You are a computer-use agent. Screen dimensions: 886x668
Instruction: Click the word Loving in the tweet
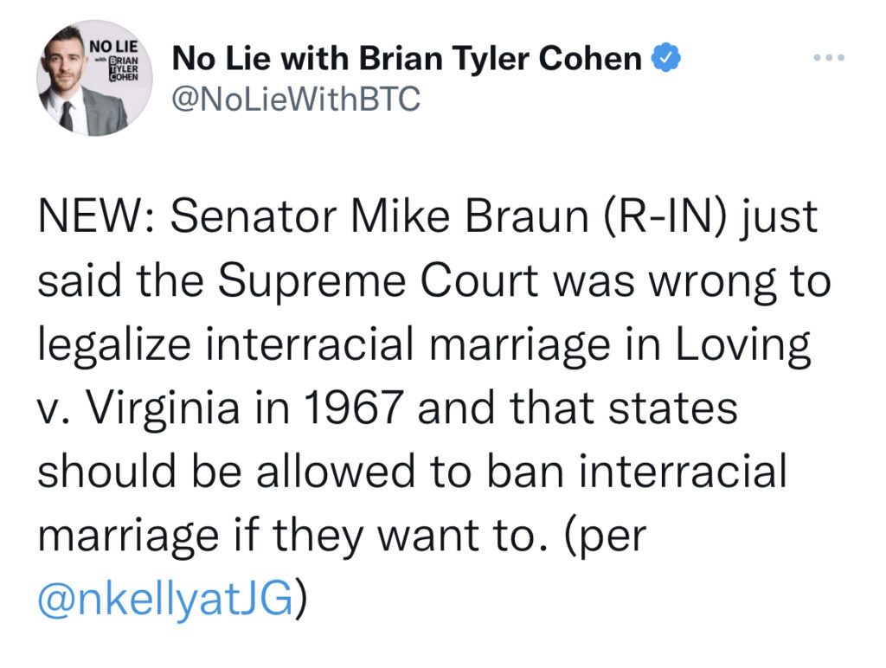(743, 345)
